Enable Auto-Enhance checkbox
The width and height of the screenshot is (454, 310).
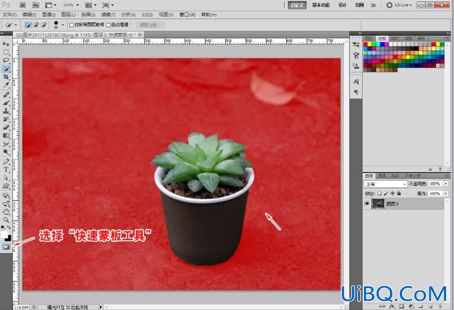[x=109, y=25]
